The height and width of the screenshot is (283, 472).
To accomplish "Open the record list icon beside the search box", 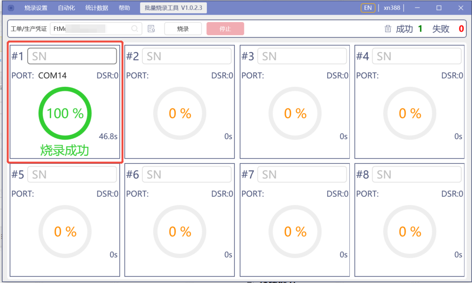I will [151, 29].
